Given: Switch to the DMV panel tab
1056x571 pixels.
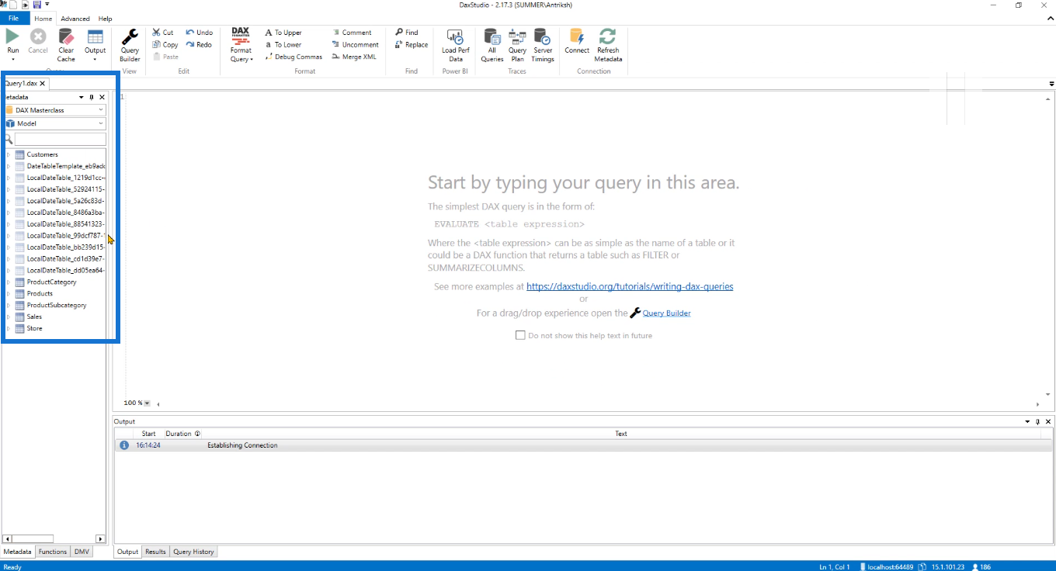Looking at the screenshot, I should [x=82, y=552].
